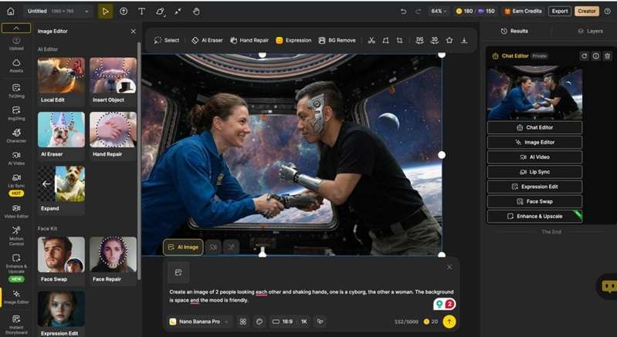This screenshot has width=617, height=337.
Task: Click the Export button
Action: [x=560, y=12]
